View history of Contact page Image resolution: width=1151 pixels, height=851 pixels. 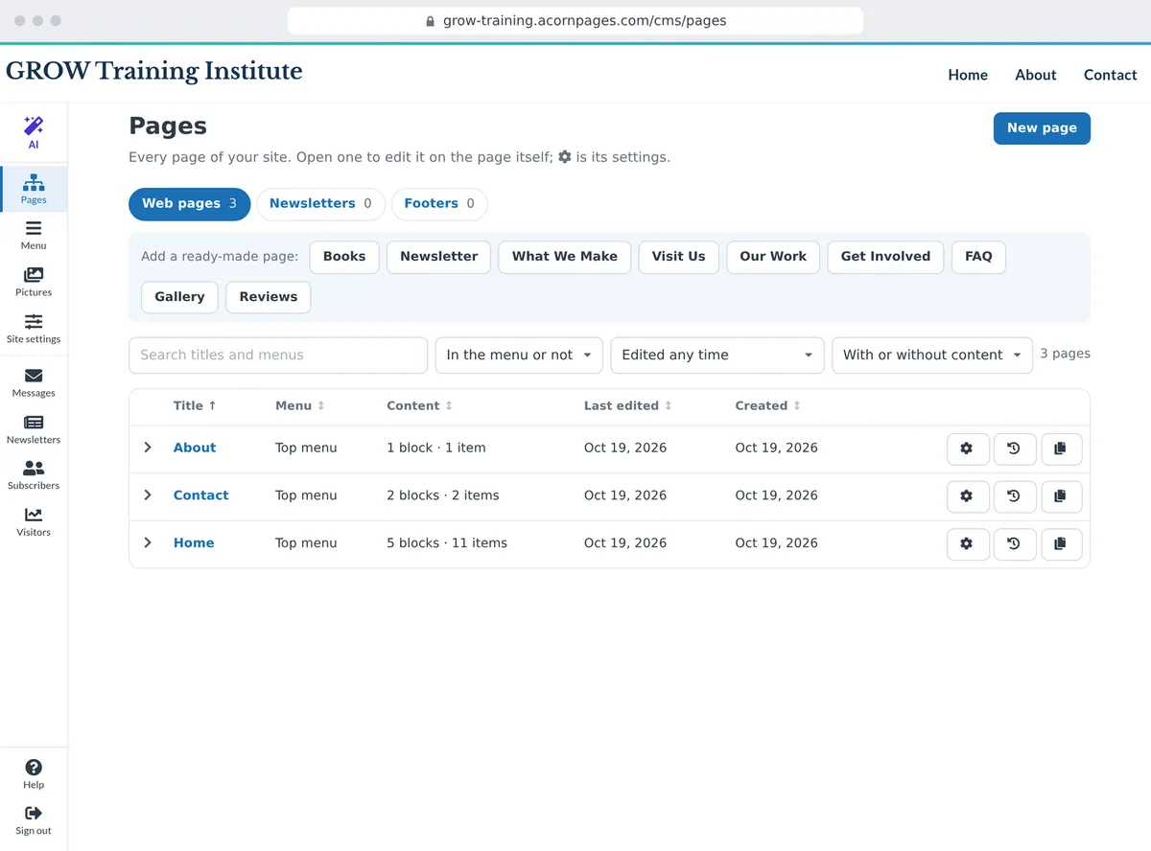1015,496
